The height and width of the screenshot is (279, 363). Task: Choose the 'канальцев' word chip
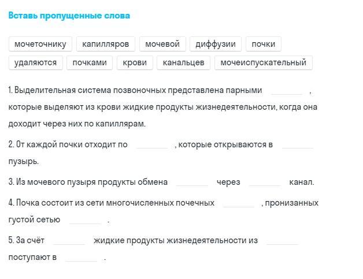183,62
